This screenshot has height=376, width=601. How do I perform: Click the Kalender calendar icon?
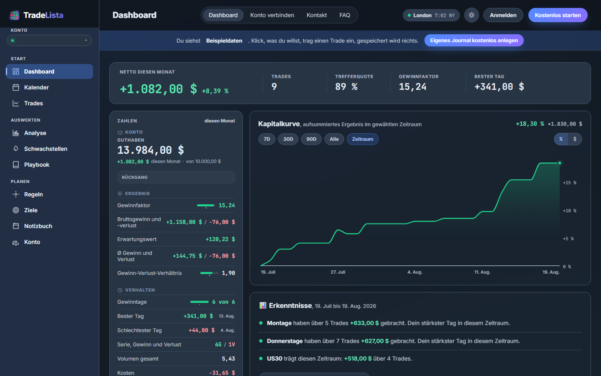[16, 87]
